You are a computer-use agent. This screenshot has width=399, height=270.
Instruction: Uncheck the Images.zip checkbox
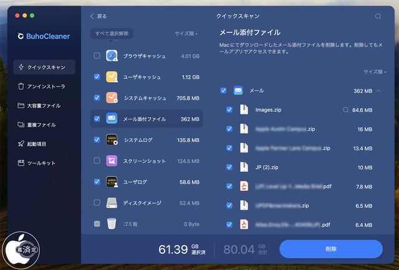click(x=229, y=109)
